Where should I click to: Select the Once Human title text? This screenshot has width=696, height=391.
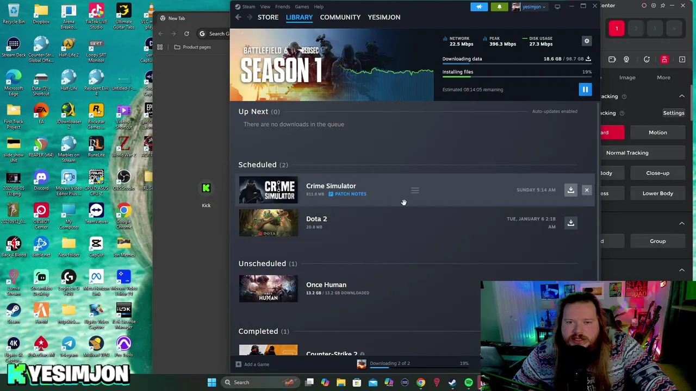[326, 285]
